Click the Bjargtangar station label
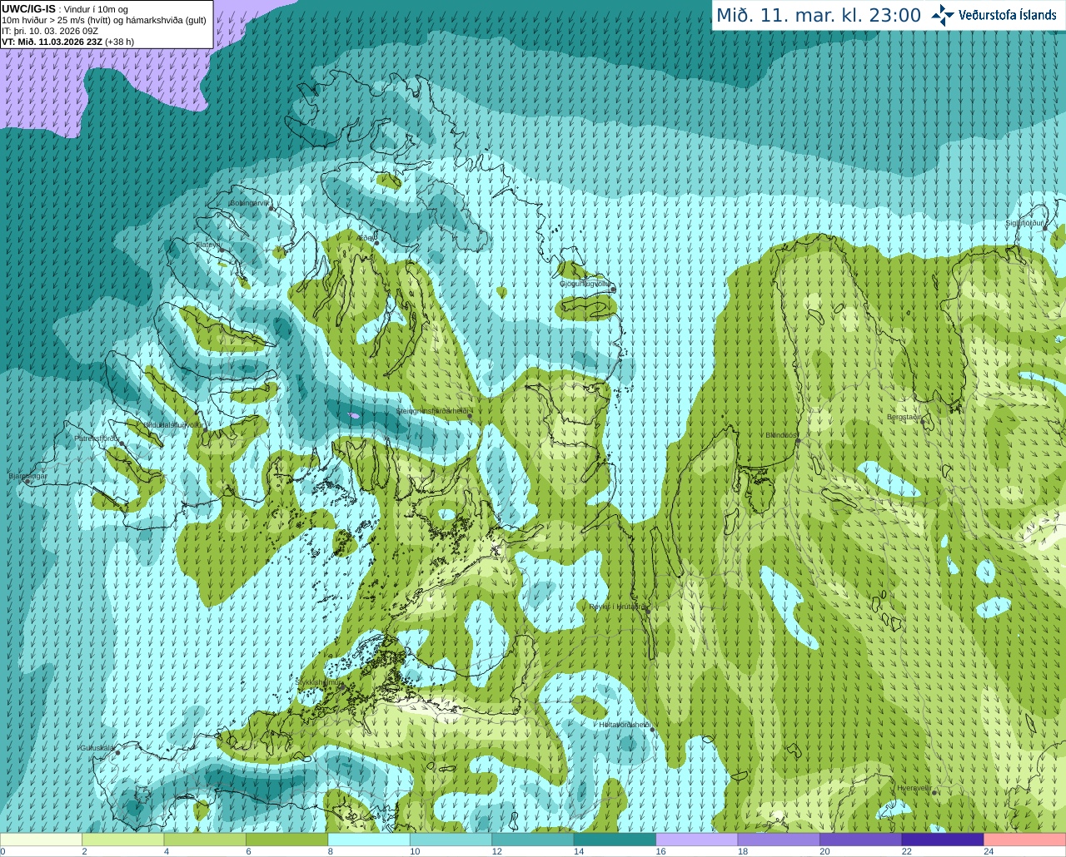 pyautogui.click(x=27, y=476)
